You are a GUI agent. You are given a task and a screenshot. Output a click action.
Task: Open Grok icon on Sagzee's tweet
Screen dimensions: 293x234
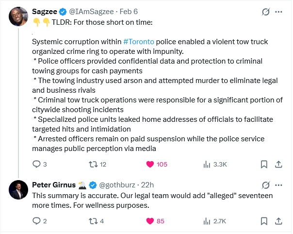tap(265, 11)
